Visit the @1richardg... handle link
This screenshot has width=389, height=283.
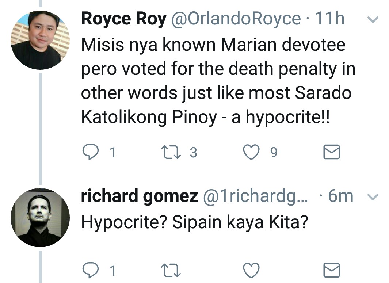coord(256,196)
